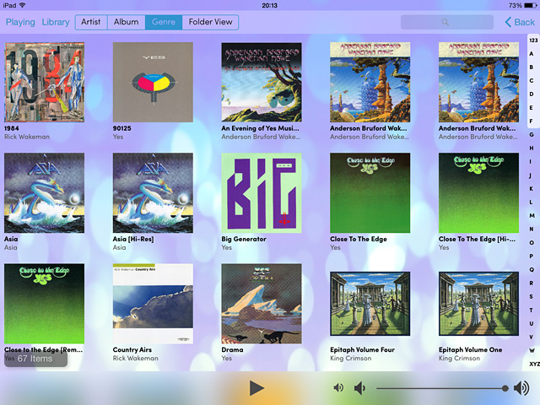Click the low volume speaker icon
Image resolution: width=540 pixels, height=405 pixels.
point(359,387)
